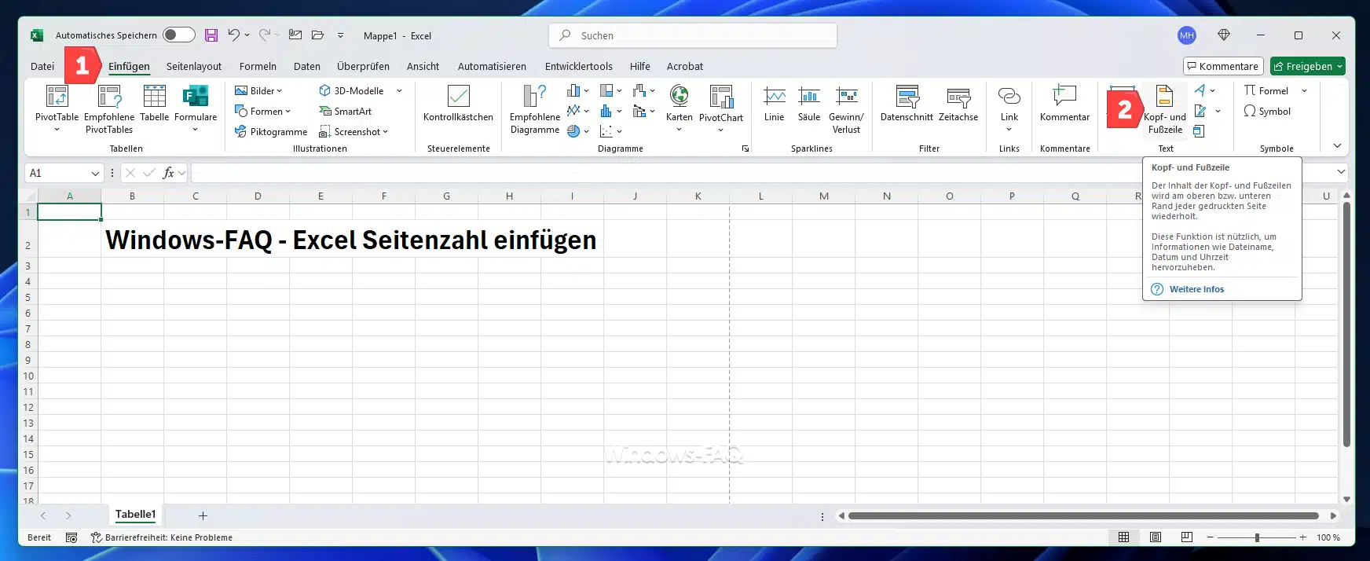Screen dimensions: 1370x561
Task: Add a Kommentar from the ribbon
Action: [1064, 97]
